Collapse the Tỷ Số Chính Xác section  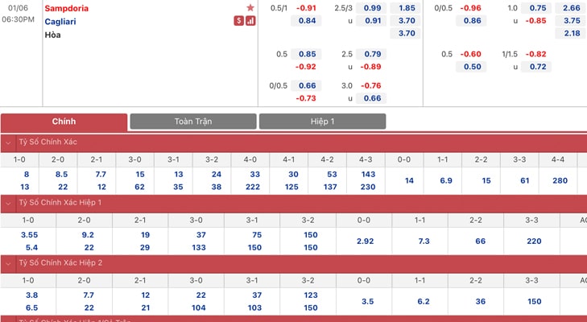pyautogui.click(x=8, y=142)
